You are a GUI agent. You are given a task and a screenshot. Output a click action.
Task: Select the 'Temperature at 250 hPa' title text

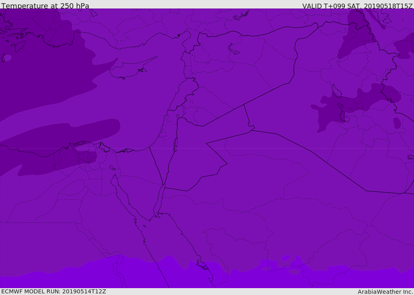click(x=45, y=6)
